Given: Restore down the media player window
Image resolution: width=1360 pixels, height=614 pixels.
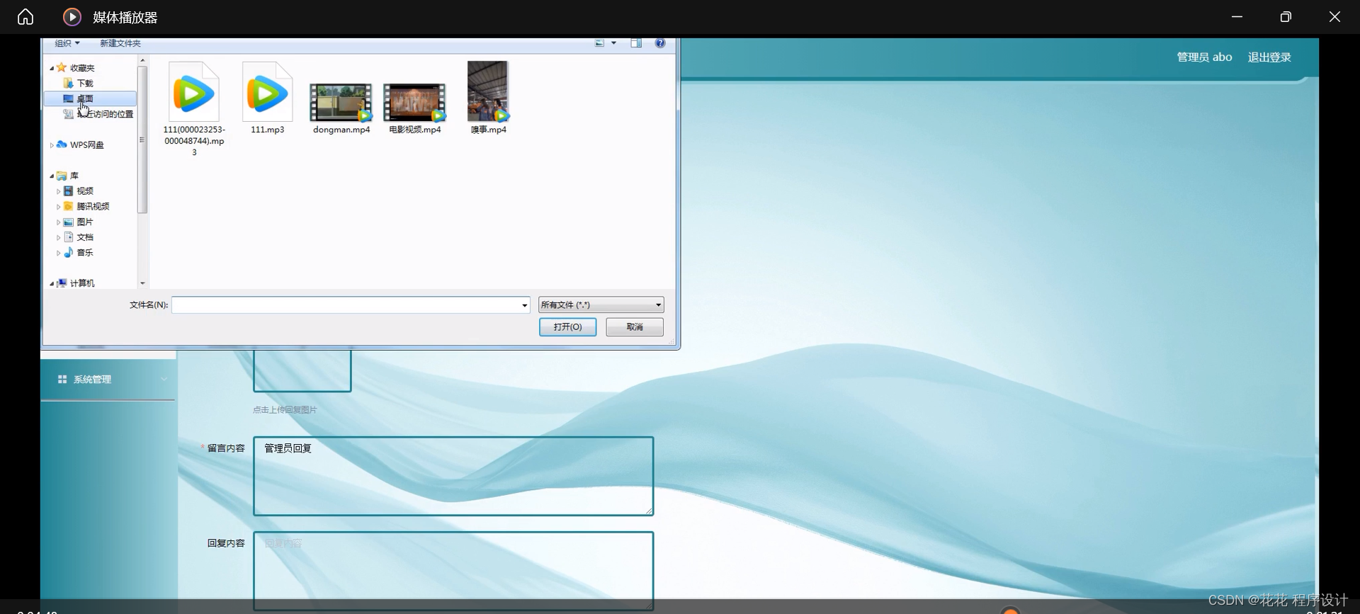Looking at the screenshot, I should click(x=1286, y=17).
